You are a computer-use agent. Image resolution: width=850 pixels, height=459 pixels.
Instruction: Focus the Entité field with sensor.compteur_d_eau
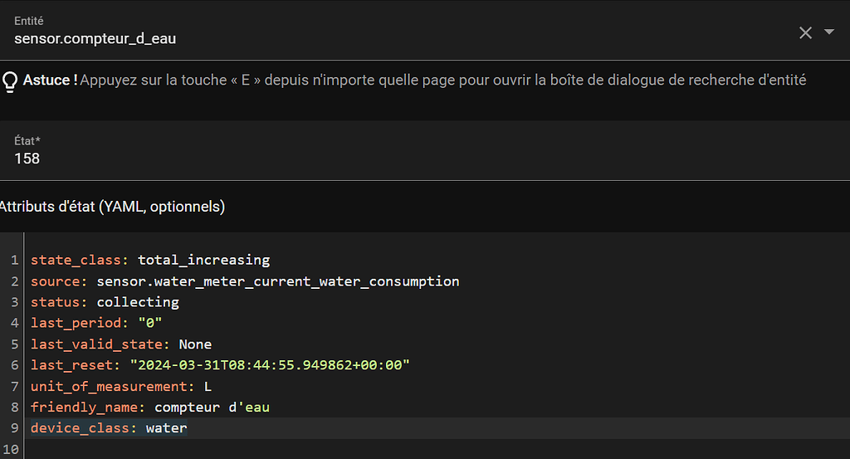pyautogui.click(x=332, y=38)
